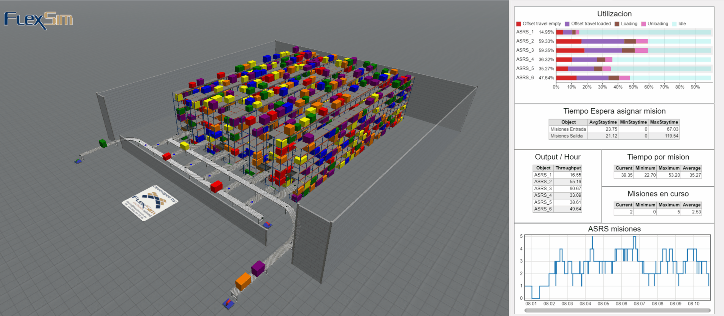Click the scrollbar below ASRS misiones chart
724x316 pixels.
[x=617, y=310]
